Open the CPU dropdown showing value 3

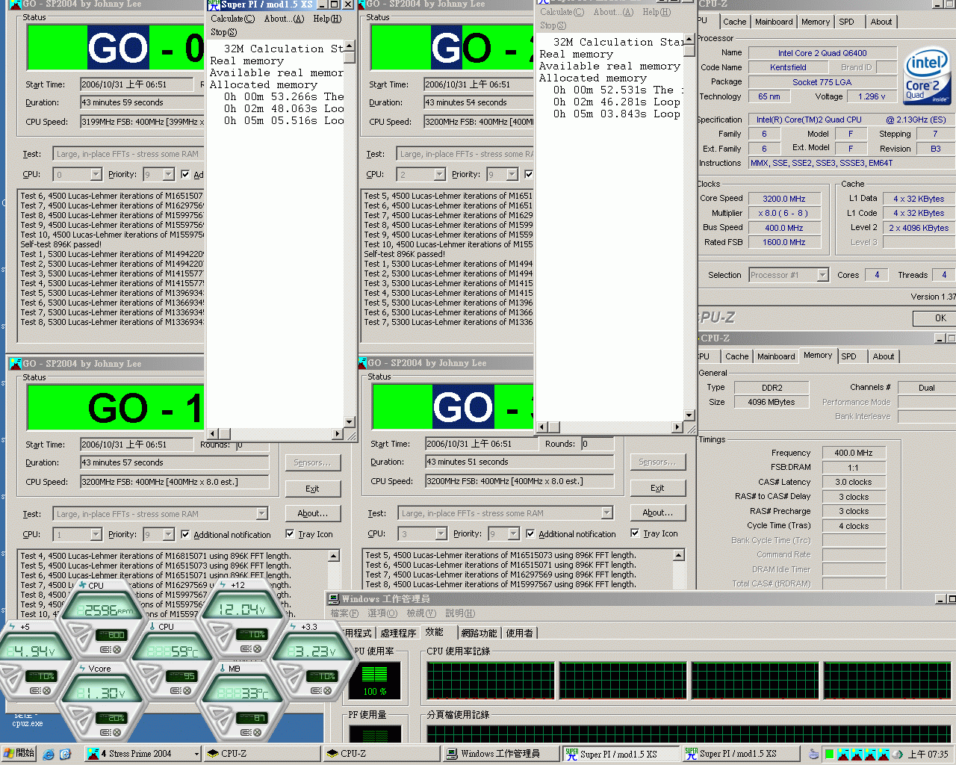441,533
